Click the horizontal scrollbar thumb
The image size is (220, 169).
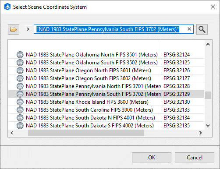[x=86, y=133]
